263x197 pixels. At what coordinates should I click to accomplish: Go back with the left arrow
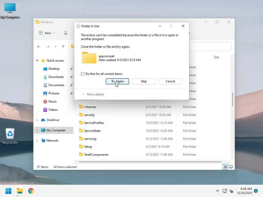pyautogui.click(x=39, y=47)
